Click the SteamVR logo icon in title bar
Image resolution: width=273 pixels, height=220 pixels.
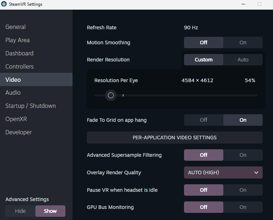pyautogui.click(x=4, y=4)
